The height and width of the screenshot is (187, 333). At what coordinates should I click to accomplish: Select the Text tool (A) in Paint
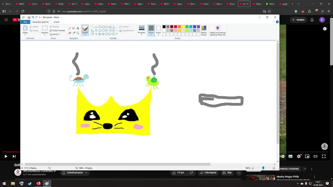(78, 28)
